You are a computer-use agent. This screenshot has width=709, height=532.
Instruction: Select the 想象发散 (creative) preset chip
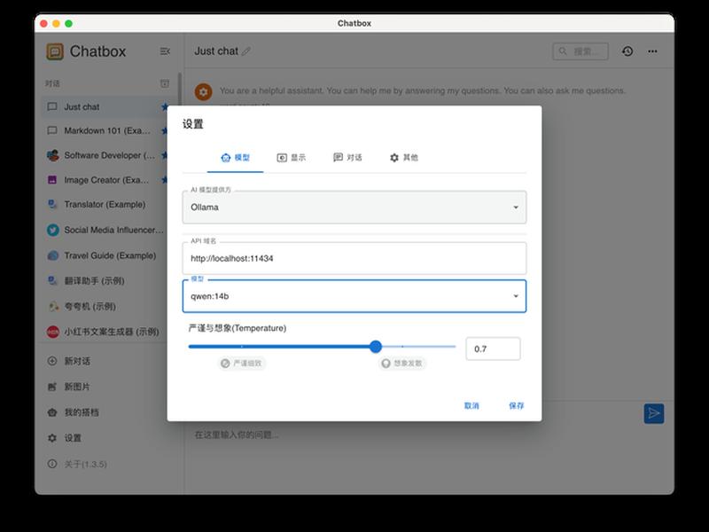[x=402, y=364]
